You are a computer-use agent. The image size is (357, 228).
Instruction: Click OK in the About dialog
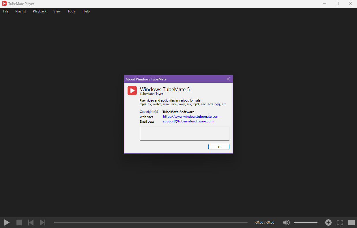click(x=219, y=147)
